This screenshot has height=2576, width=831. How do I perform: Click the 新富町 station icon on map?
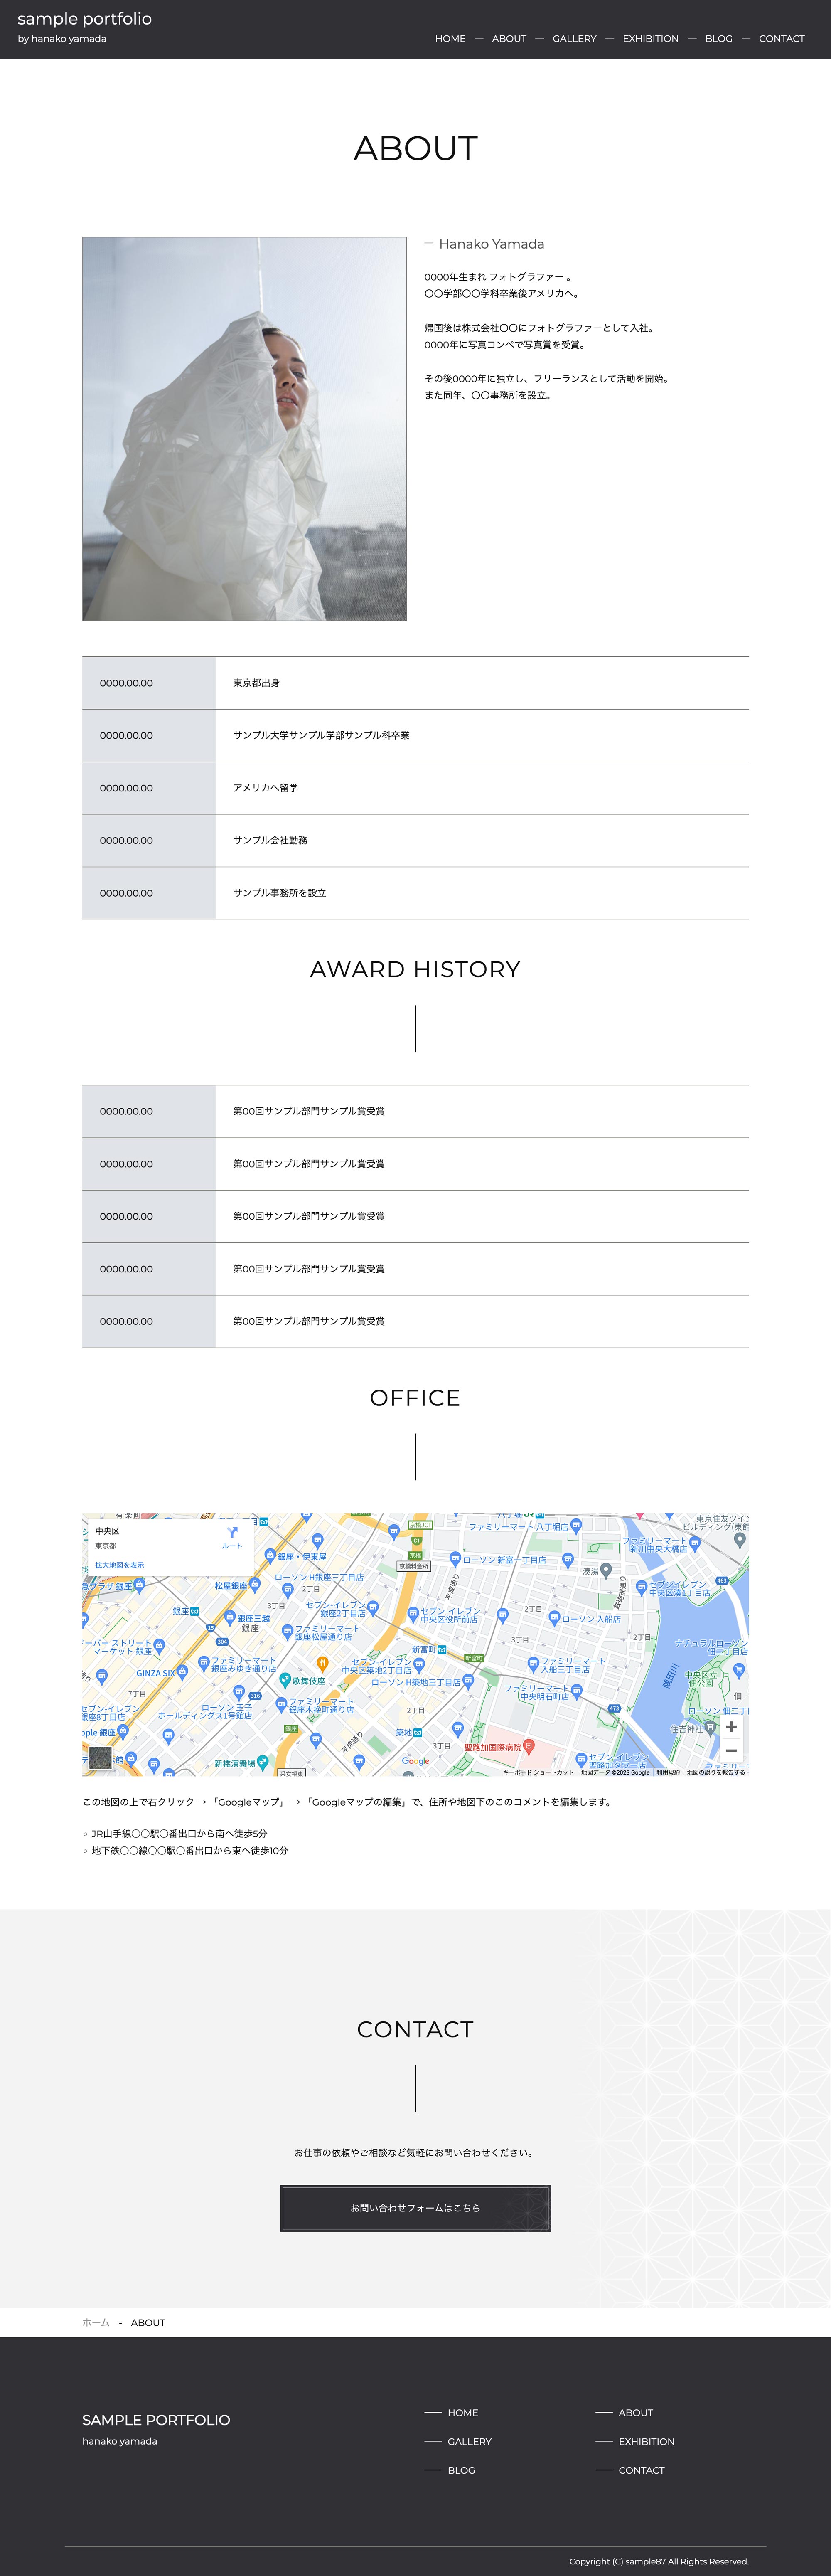click(442, 1649)
